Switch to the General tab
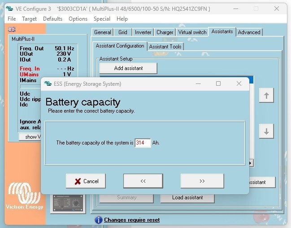 102,32
